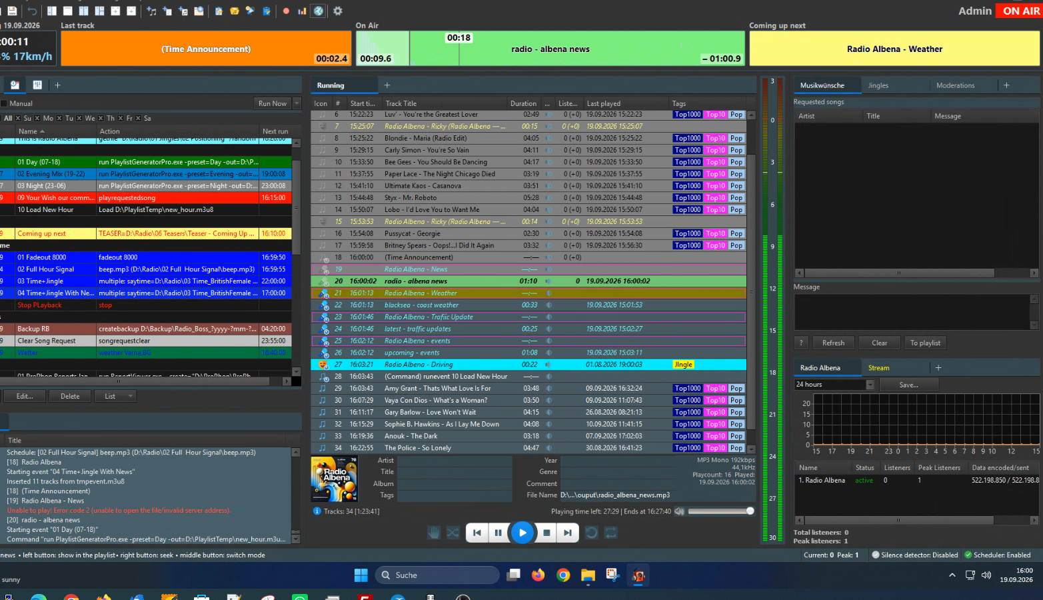Click the requested songs horizontal scrollbar
The image size is (1043, 600).
(916, 273)
